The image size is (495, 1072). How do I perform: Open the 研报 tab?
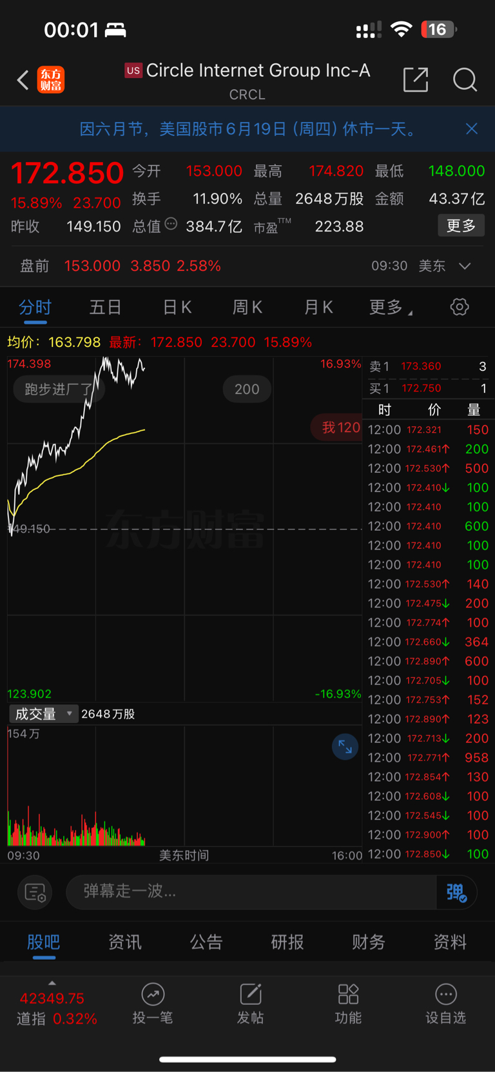(x=287, y=942)
